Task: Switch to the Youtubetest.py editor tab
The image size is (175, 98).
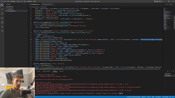Action: [x=34, y=4]
